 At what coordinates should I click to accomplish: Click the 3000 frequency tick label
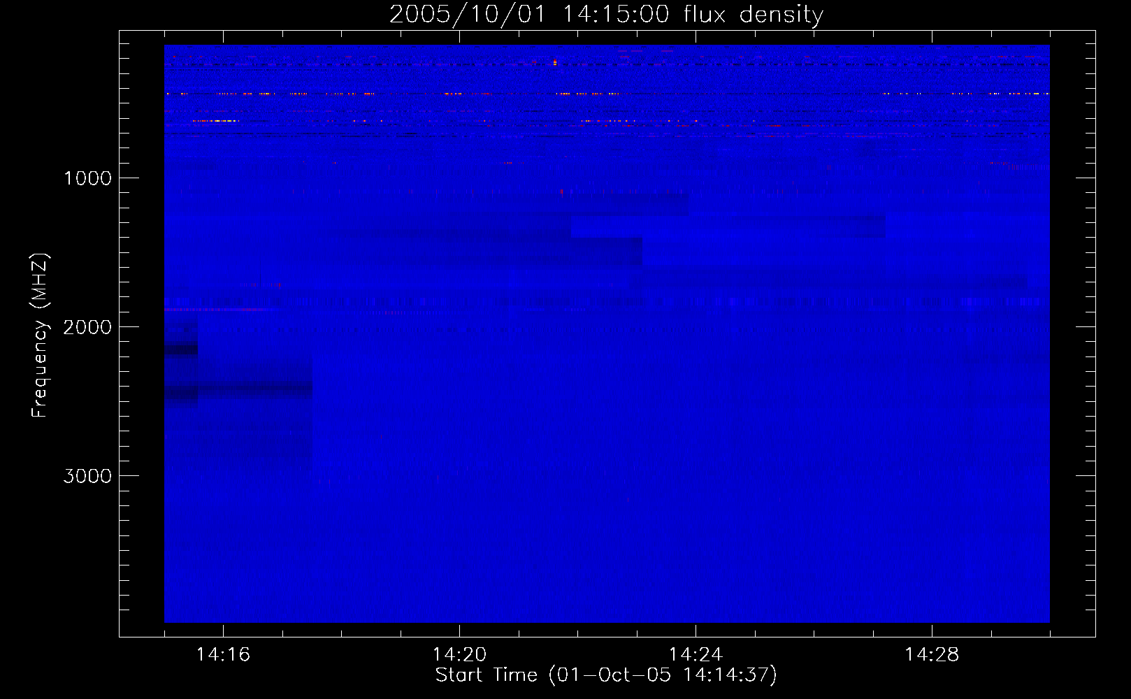87,476
